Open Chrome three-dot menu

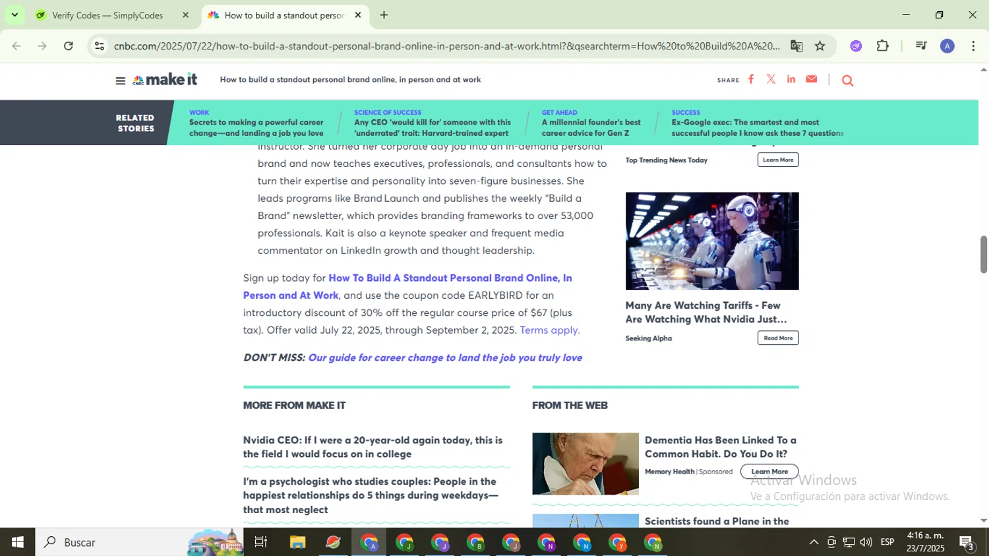point(973,46)
